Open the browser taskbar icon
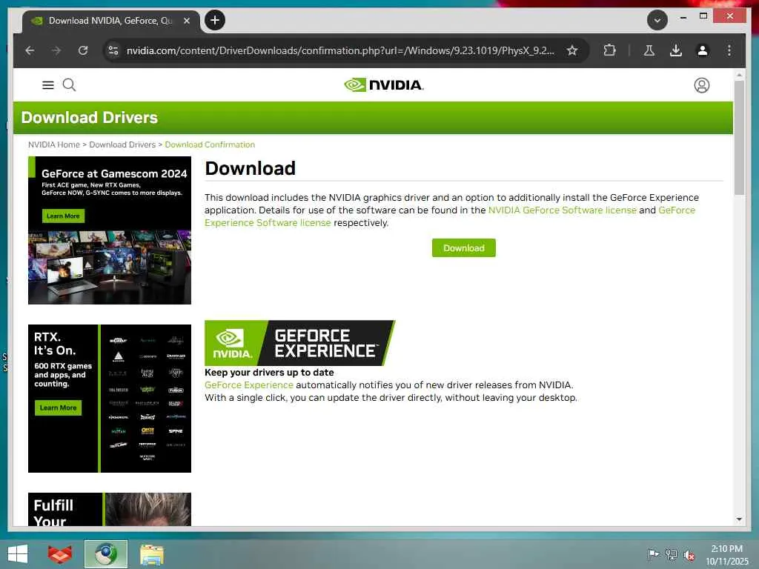This screenshot has width=759, height=569. coord(106,554)
